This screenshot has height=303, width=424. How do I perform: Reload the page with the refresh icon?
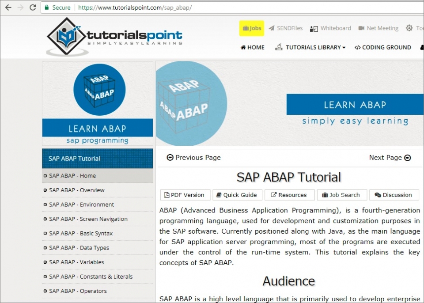(33, 8)
